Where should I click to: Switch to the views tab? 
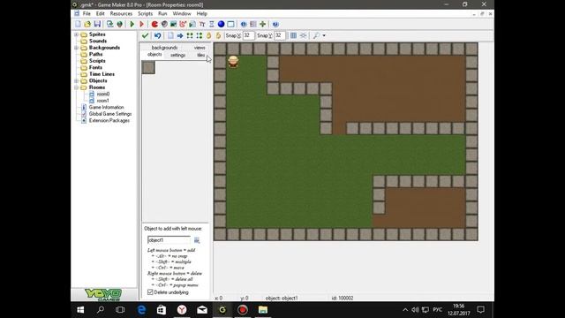[x=200, y=48]
